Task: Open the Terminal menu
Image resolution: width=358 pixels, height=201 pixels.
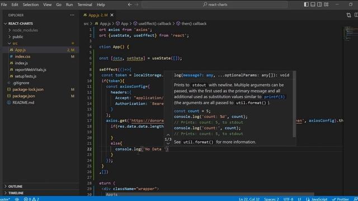Action: click(84, 4)
